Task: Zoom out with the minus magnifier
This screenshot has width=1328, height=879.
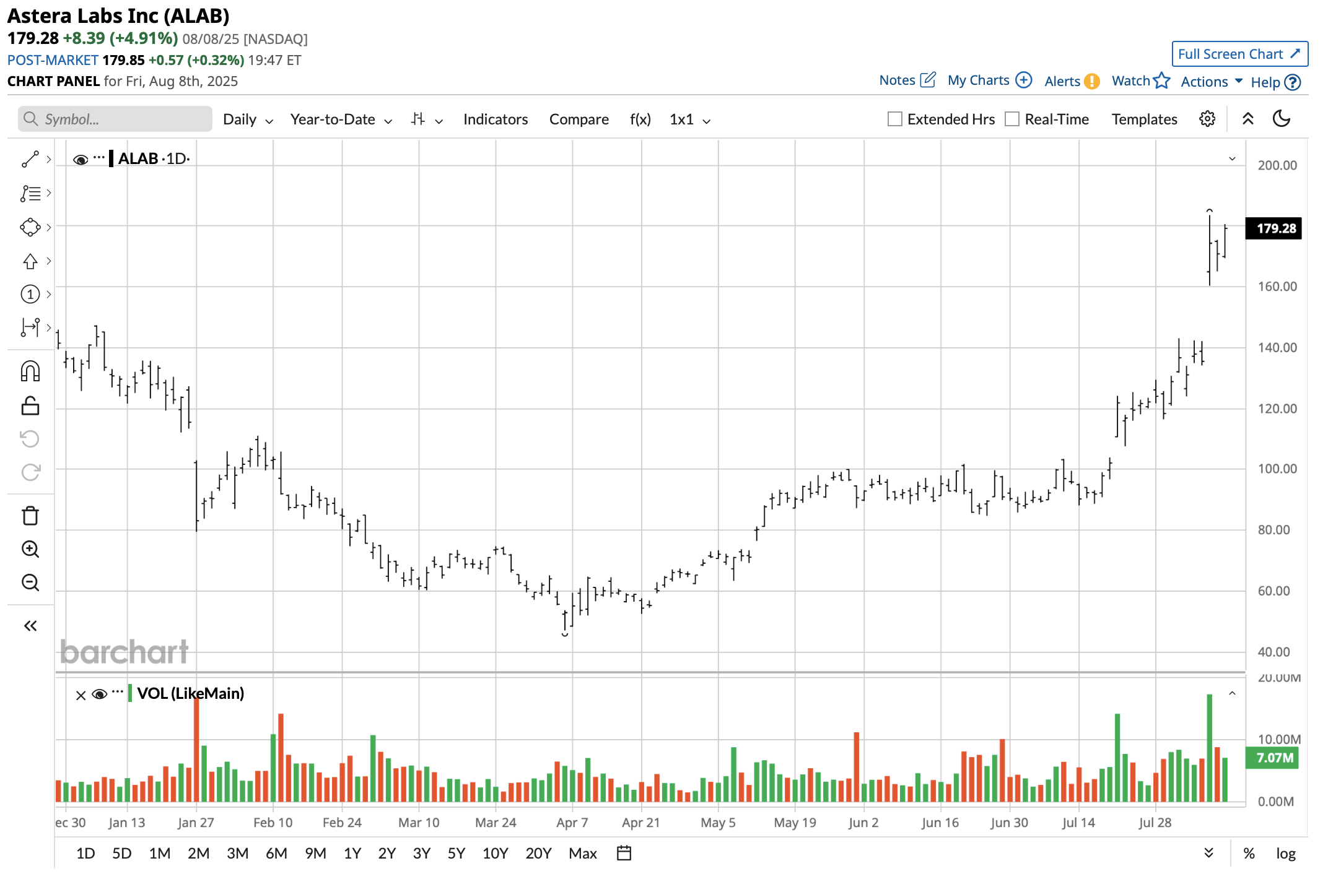Action: (30, 582)
